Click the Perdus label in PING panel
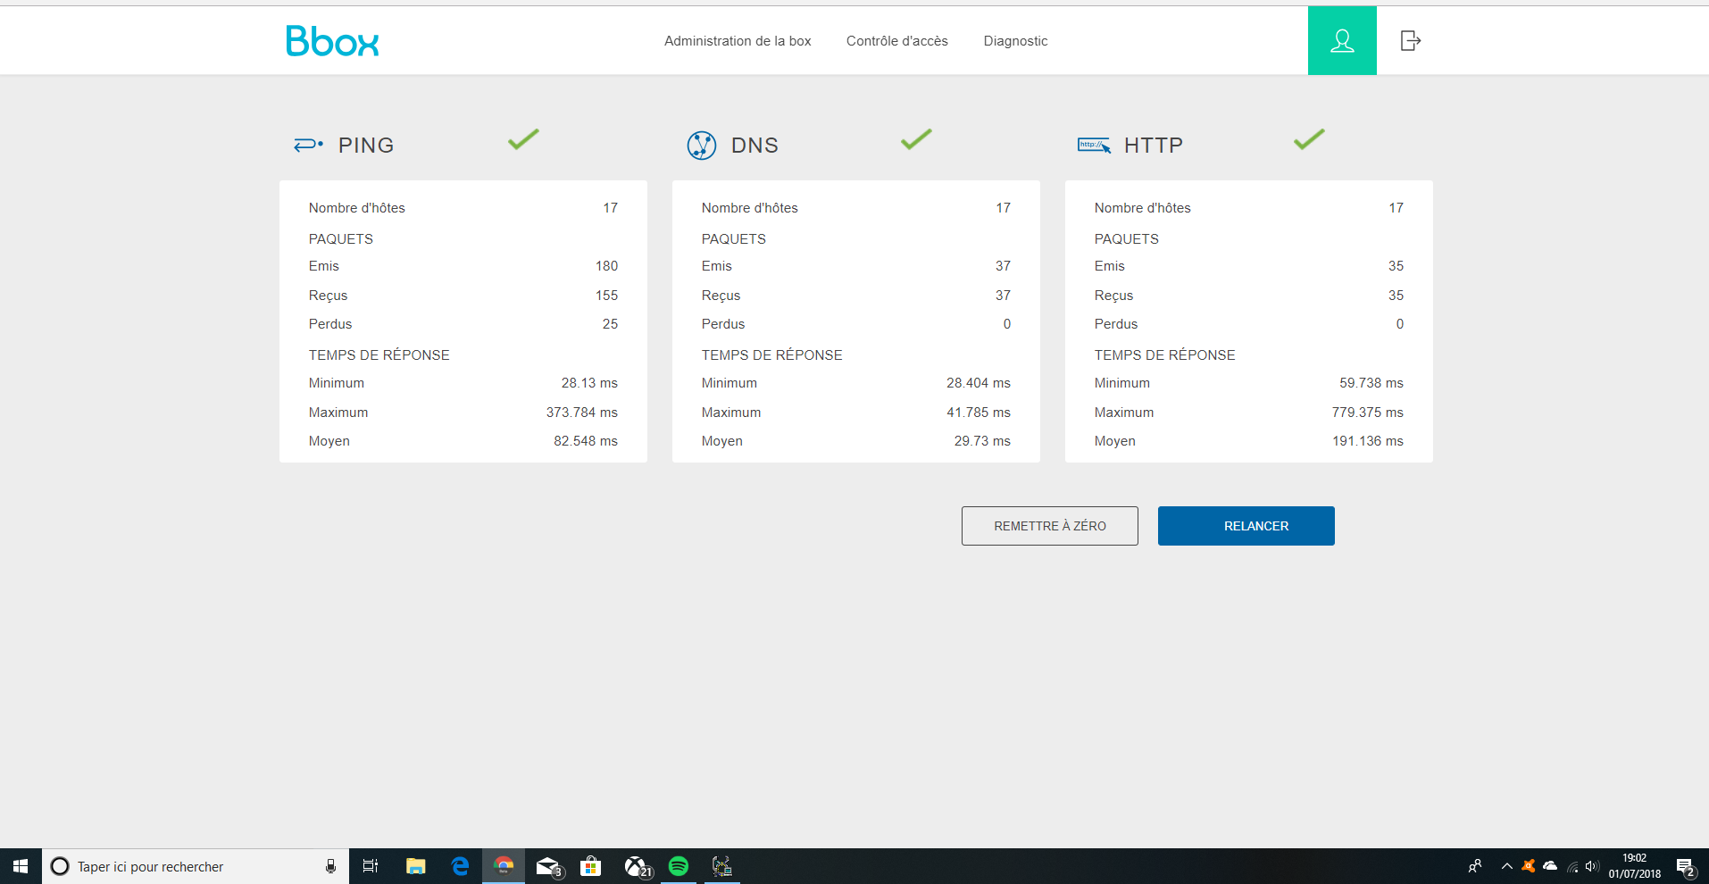Viewport: 1709px width, 884px height. 330,324
